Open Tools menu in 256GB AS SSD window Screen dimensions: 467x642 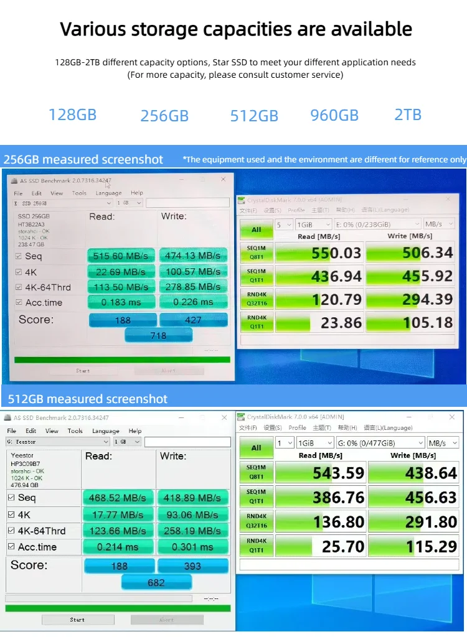79,193
